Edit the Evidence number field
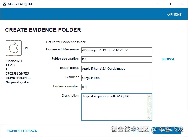The height and width of the screenshot is (137, 188). pos(117,87)
